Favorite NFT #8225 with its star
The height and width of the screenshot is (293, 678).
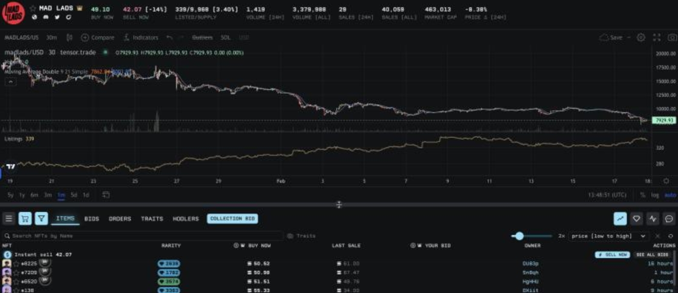[x=17, y=264]
